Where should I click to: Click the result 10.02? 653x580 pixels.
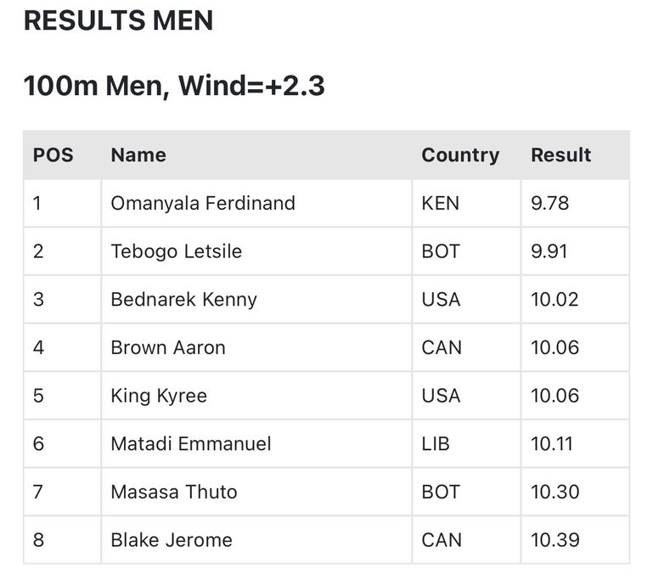point(554,300)
